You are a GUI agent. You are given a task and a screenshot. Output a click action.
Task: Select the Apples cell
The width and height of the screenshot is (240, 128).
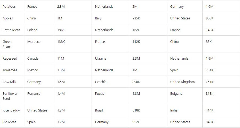click(8, 18)
